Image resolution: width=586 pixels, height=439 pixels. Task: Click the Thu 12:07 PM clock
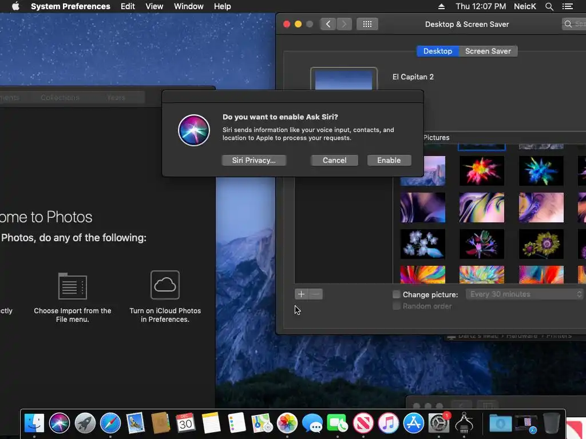pyautogui.click(x=481, y=6)
